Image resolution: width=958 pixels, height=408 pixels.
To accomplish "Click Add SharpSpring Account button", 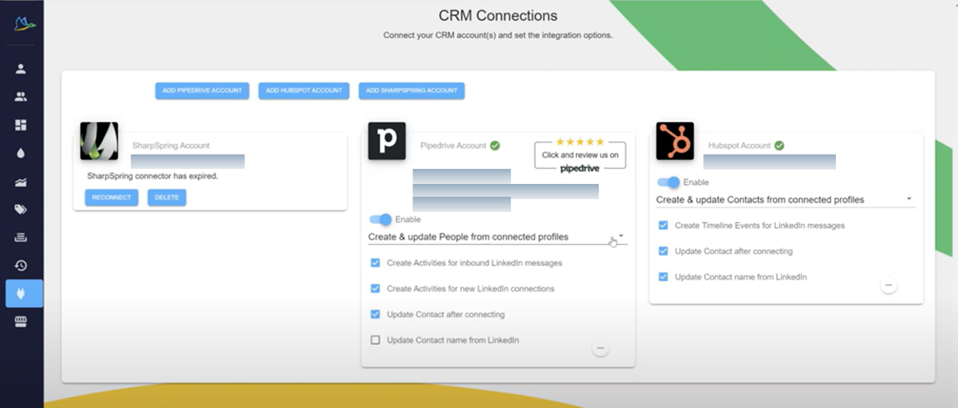I will coord(412,91).
